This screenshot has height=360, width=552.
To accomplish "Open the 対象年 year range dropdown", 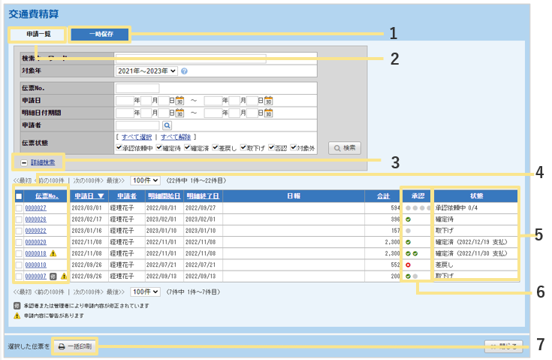I will click(146, 71).
